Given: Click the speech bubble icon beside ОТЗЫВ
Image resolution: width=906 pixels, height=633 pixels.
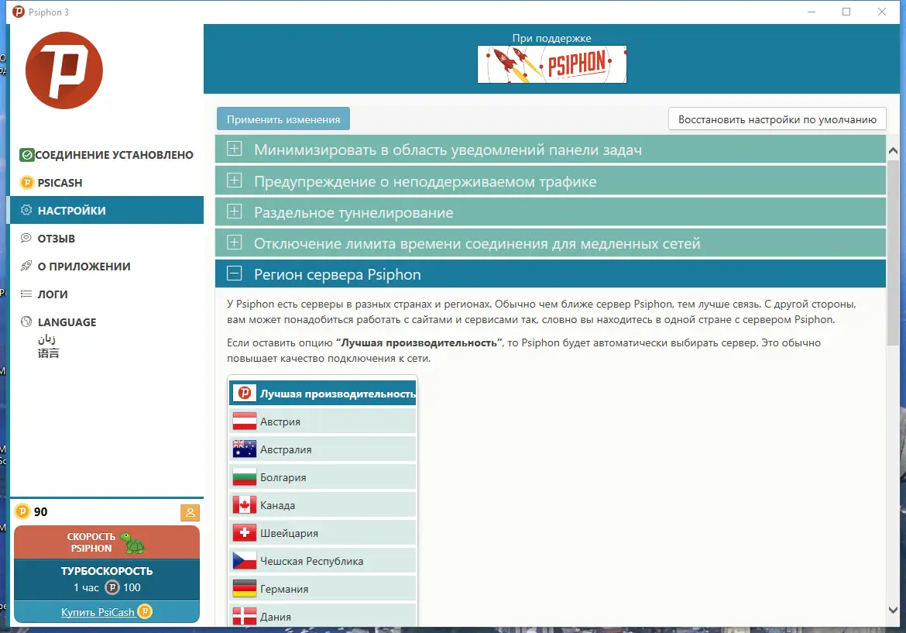Looking at the screenshot, I should pos(26,238).
